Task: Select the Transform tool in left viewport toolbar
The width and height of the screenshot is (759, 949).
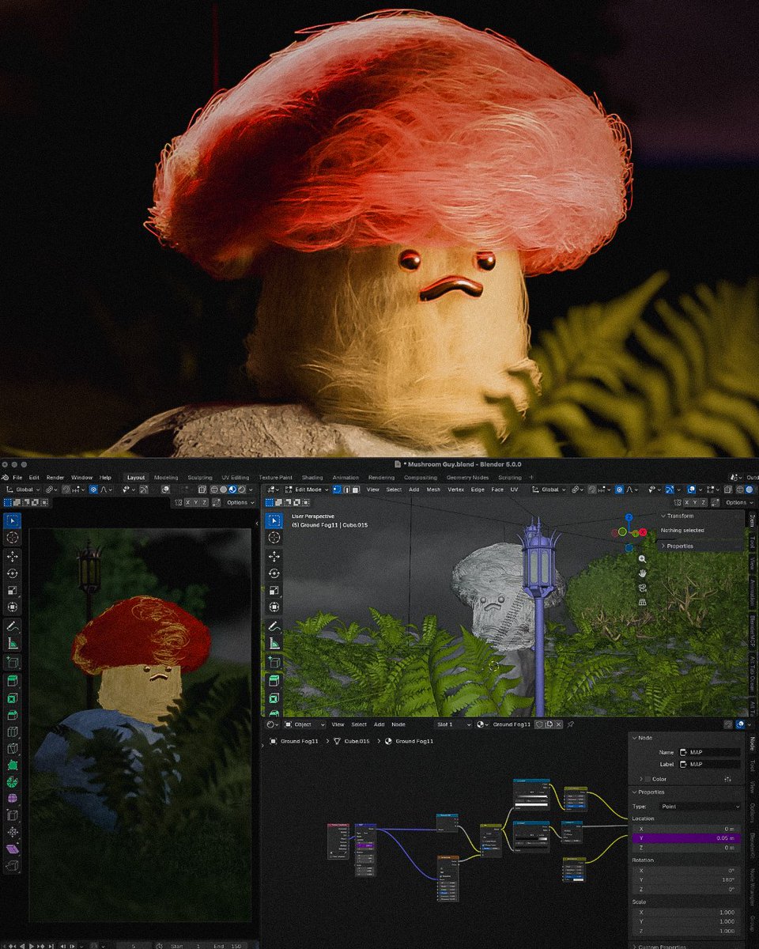Action: [12, 607]
